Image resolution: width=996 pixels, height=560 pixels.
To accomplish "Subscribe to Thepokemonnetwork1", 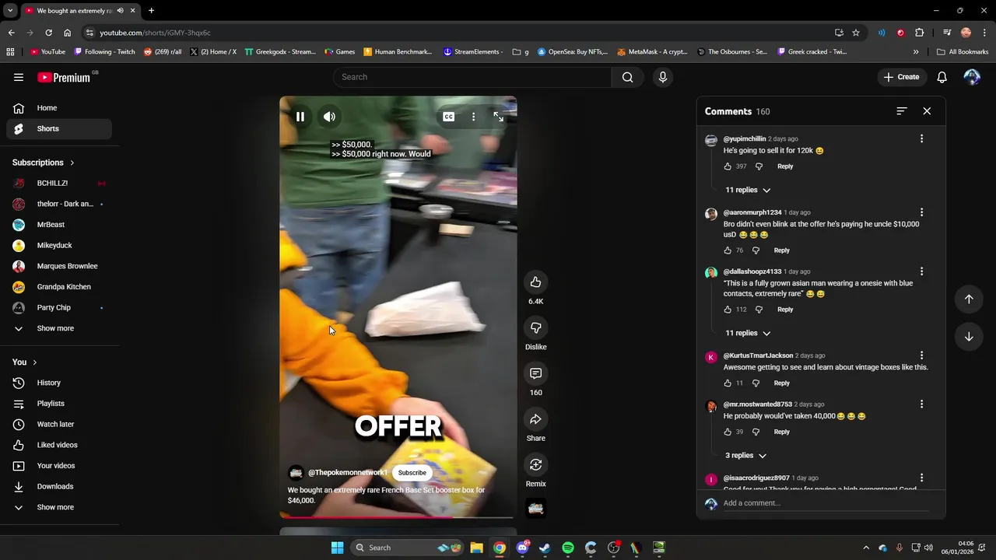I will pos(412,473).
